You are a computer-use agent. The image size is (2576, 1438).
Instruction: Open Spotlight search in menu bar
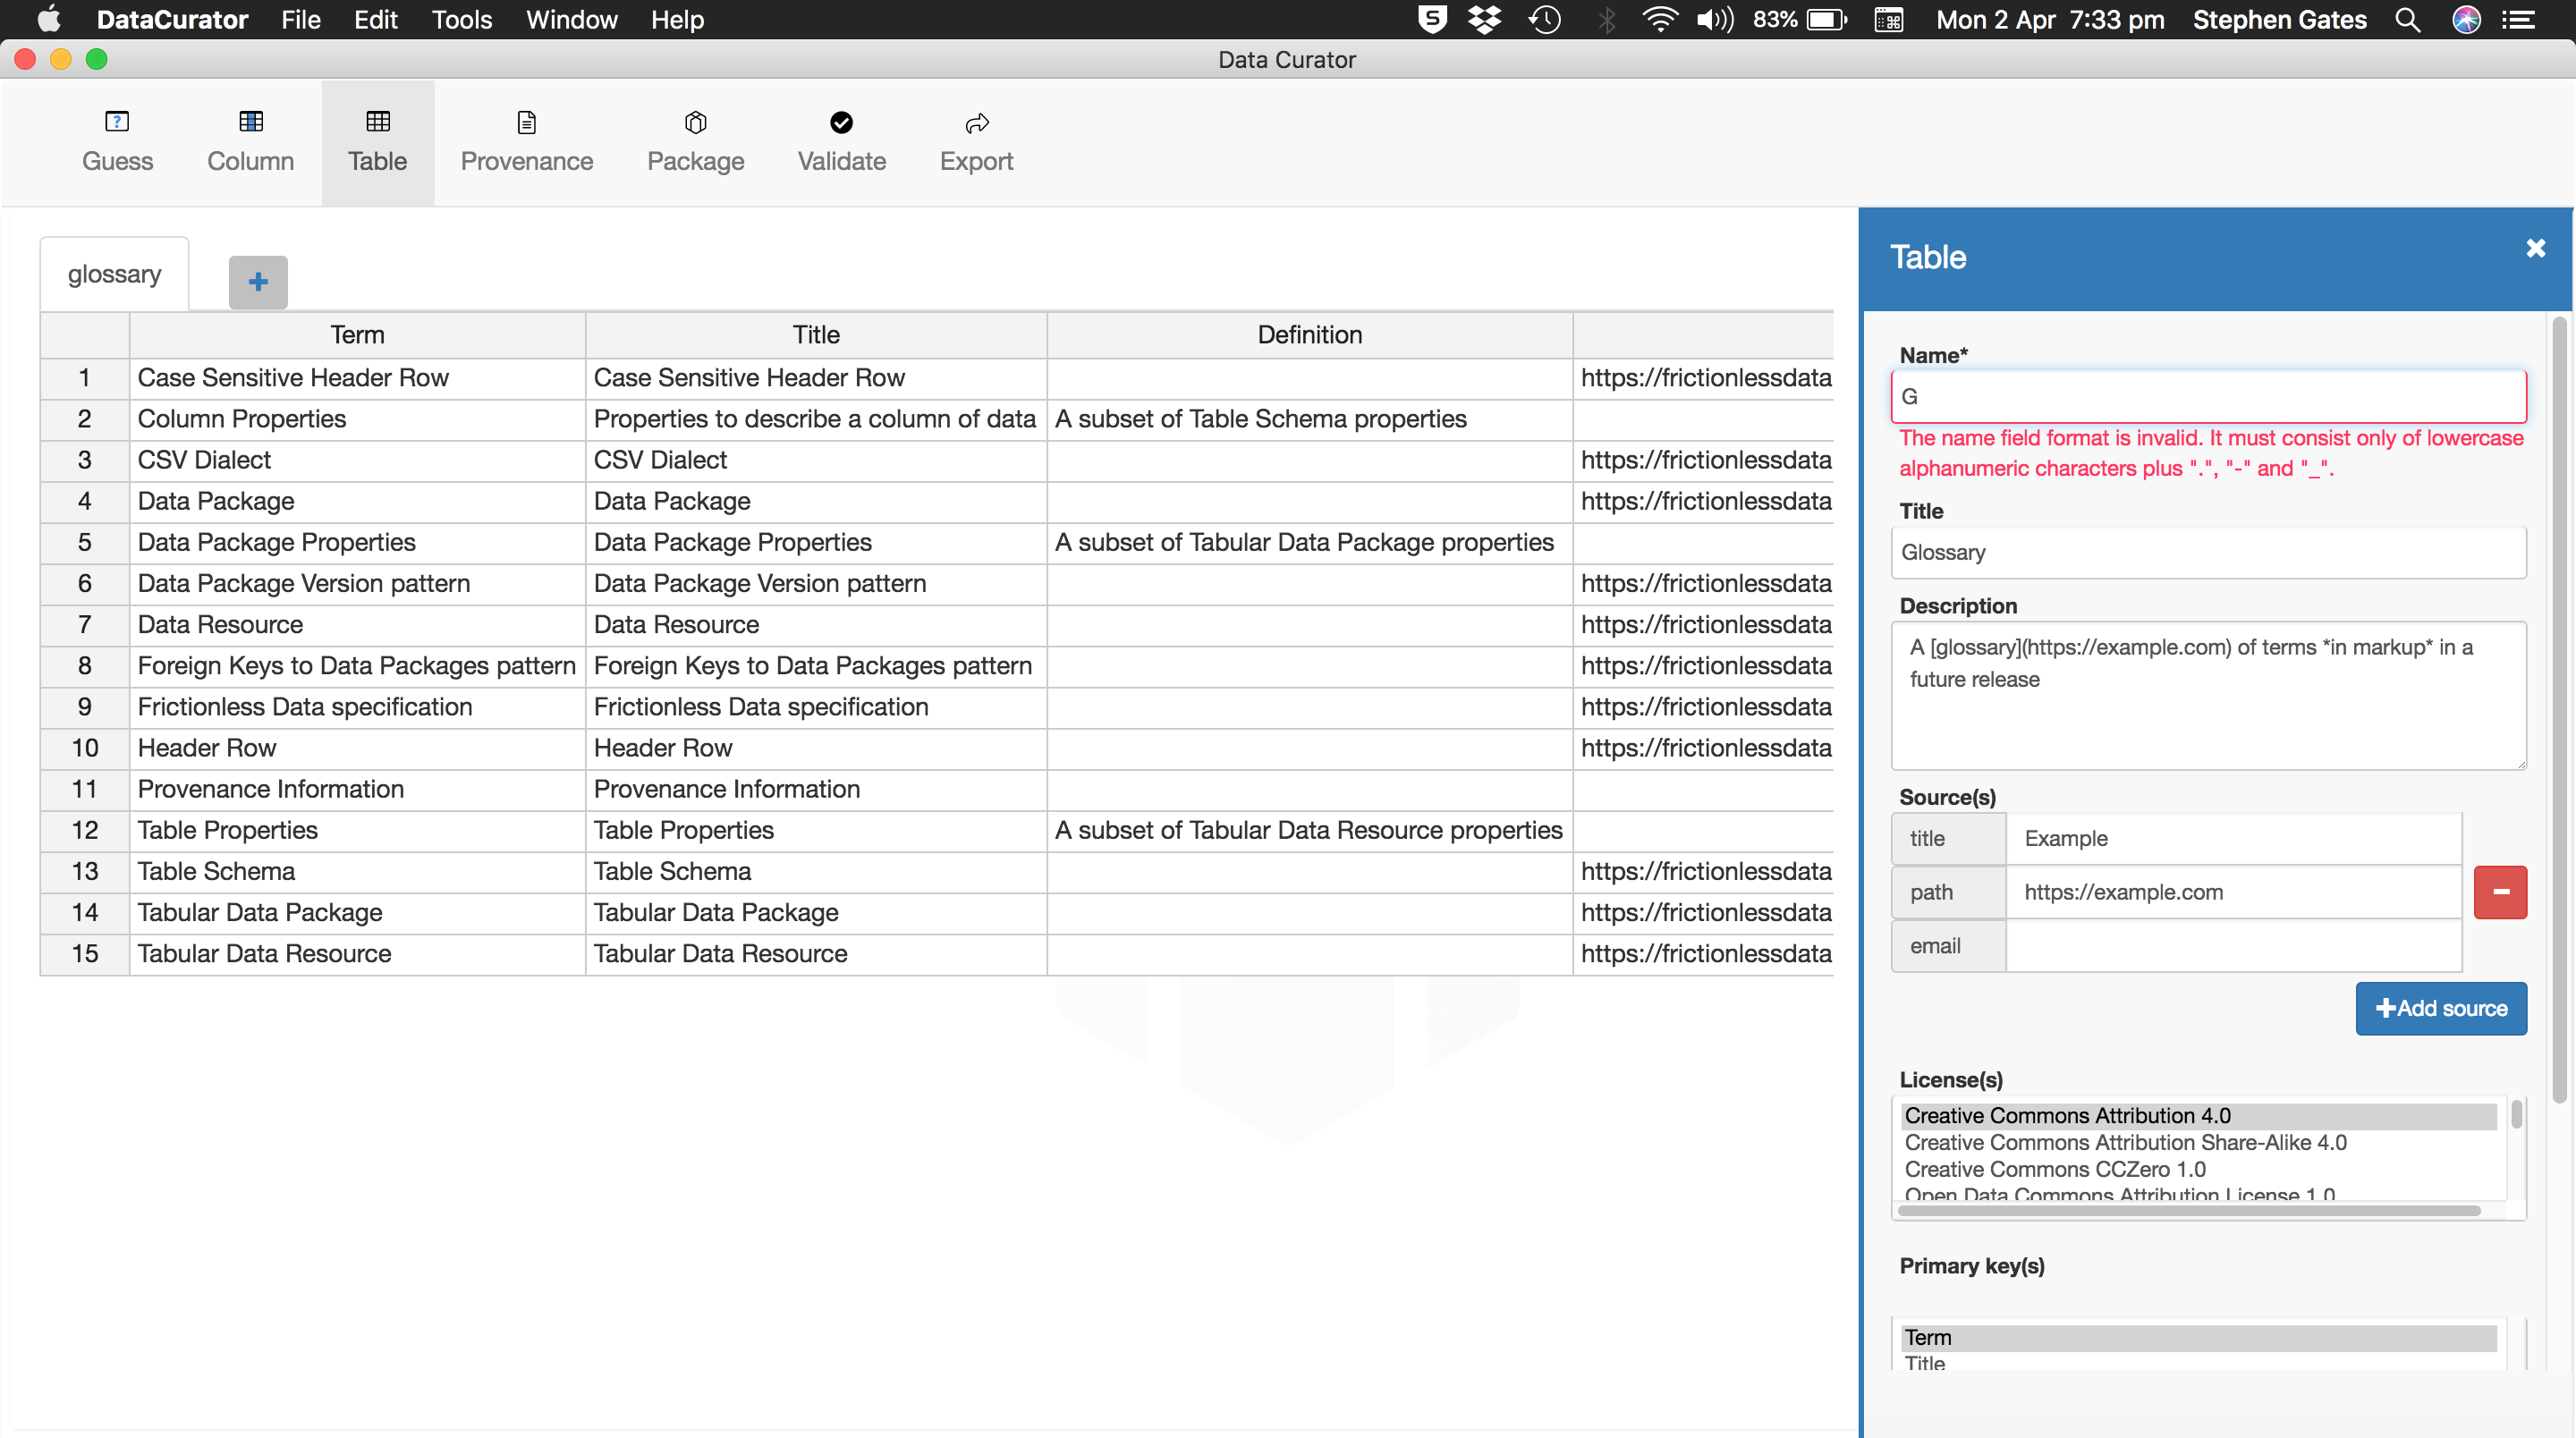click(2408, 20)
